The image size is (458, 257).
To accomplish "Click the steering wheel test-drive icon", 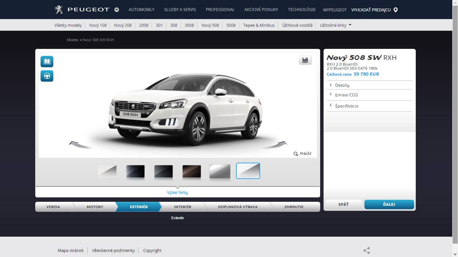I will [47, 76].
